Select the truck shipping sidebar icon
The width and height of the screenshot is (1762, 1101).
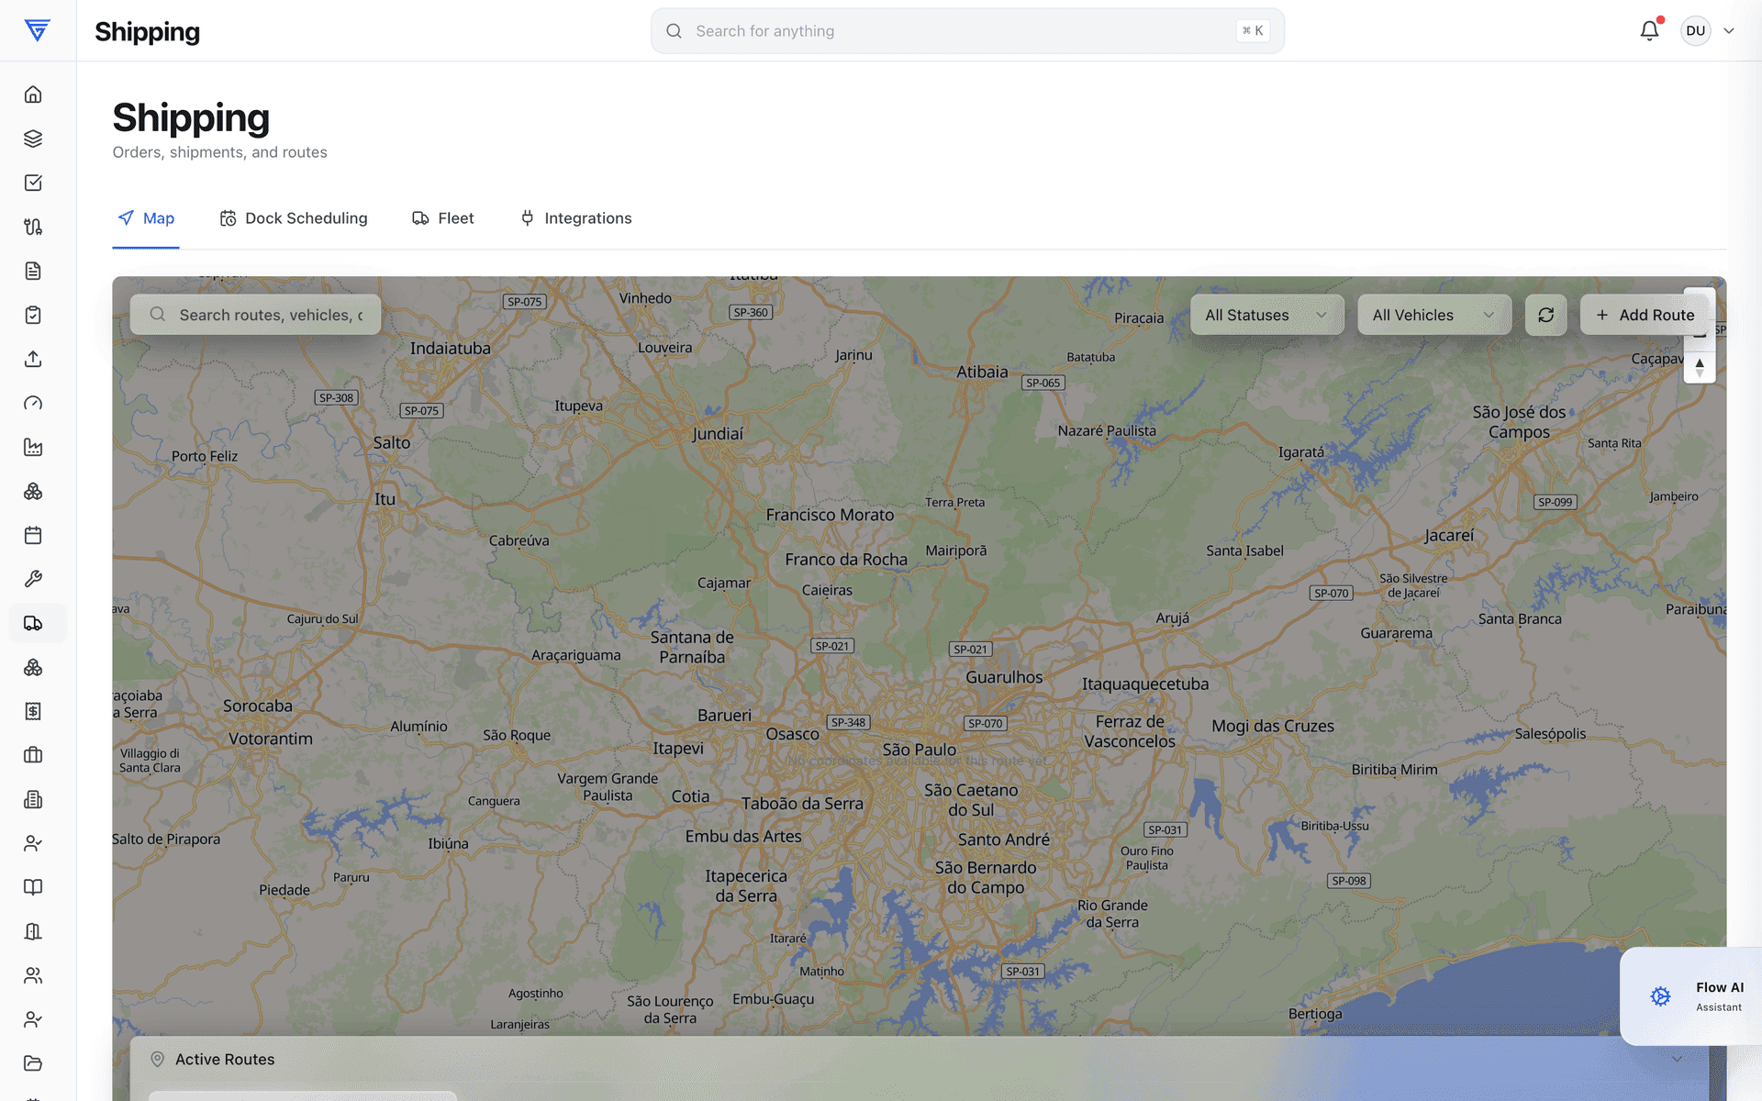[33, 623]
